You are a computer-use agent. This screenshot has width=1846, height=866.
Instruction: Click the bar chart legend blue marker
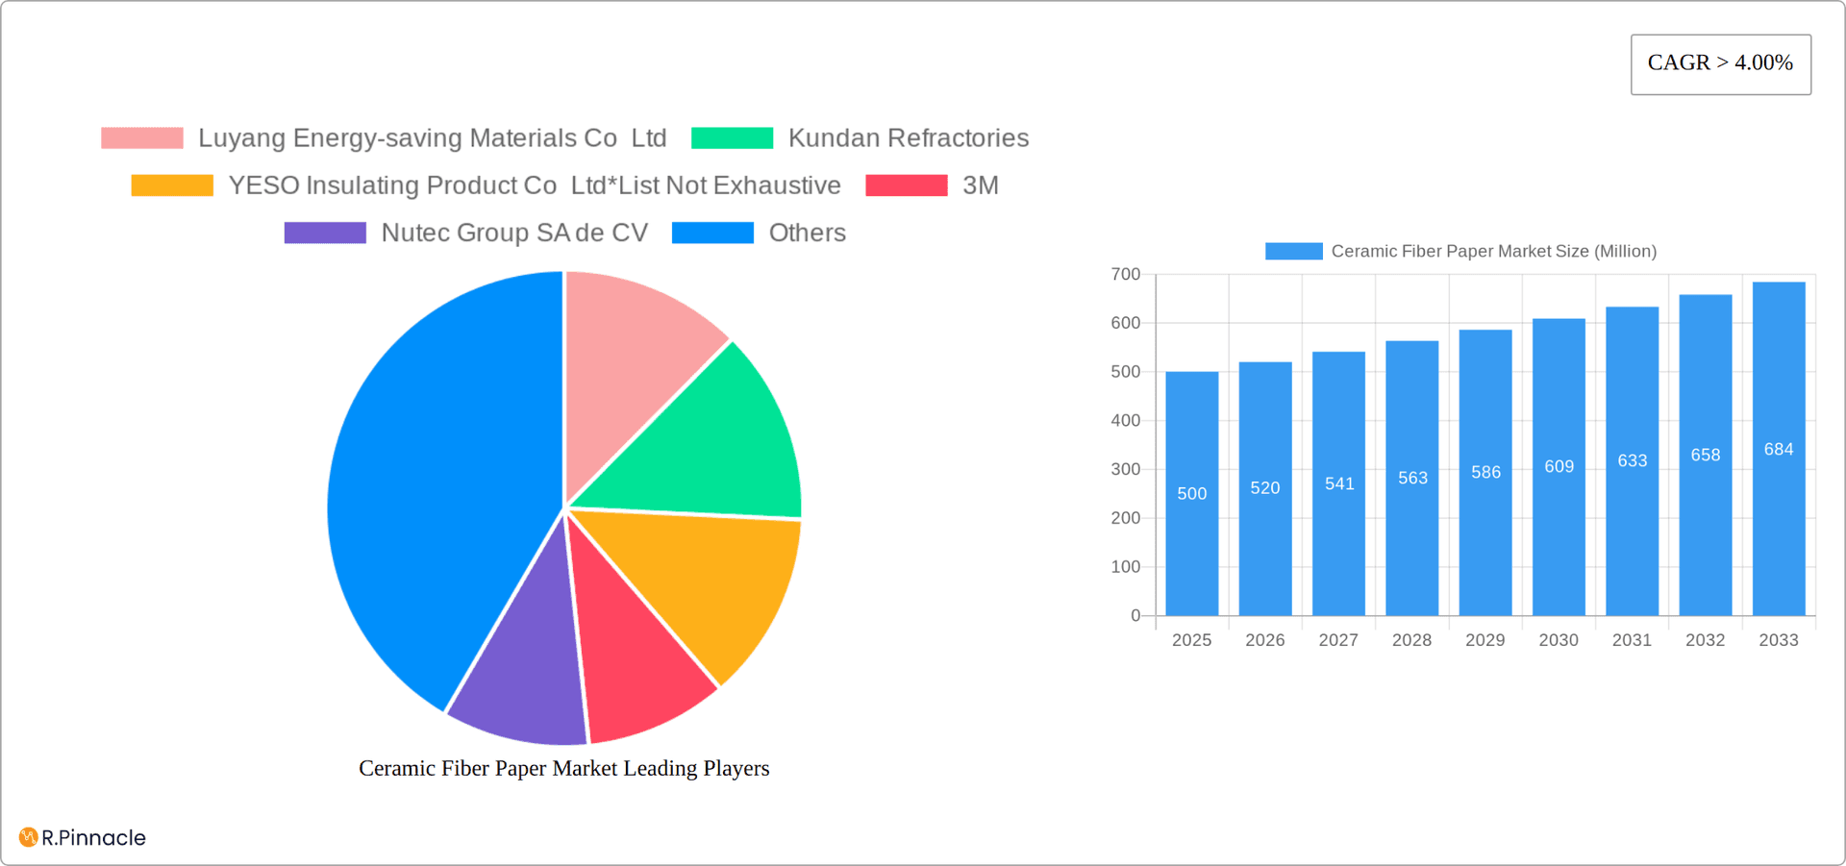click(1292, 250)
